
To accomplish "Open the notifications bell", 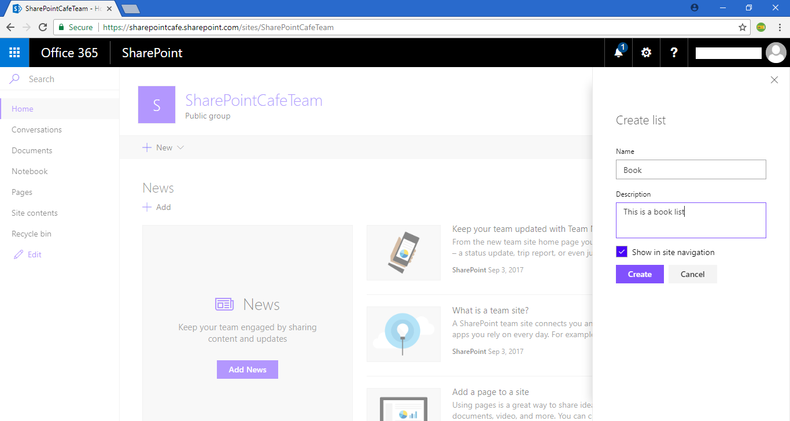I will point(619,53).
